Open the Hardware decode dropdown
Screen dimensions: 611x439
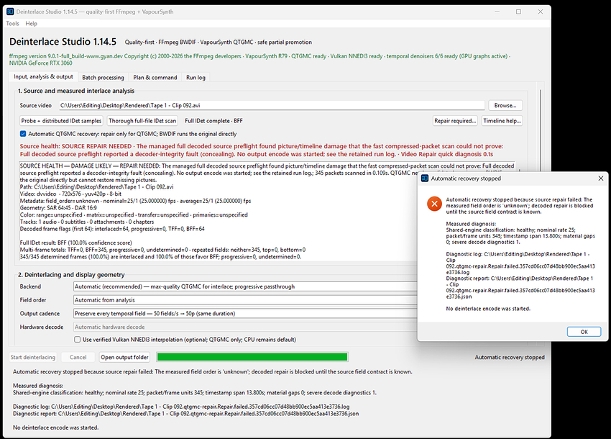[244, 327]
